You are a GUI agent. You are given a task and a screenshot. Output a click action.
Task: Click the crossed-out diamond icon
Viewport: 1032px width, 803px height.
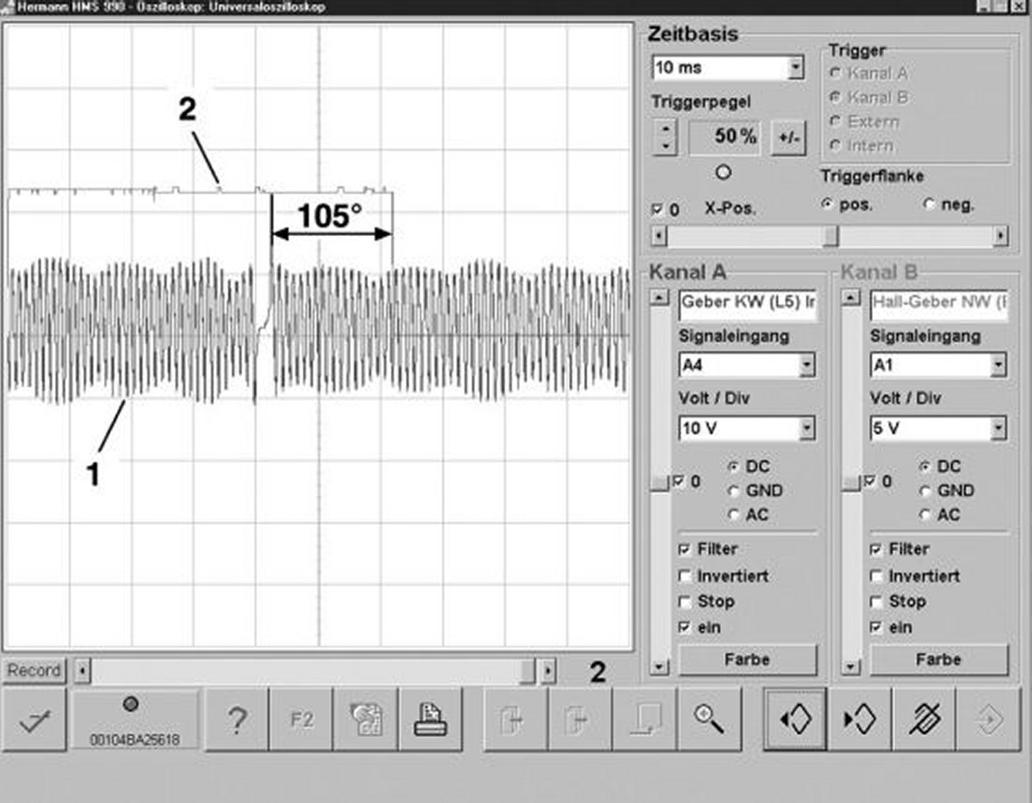click(925, 720)
